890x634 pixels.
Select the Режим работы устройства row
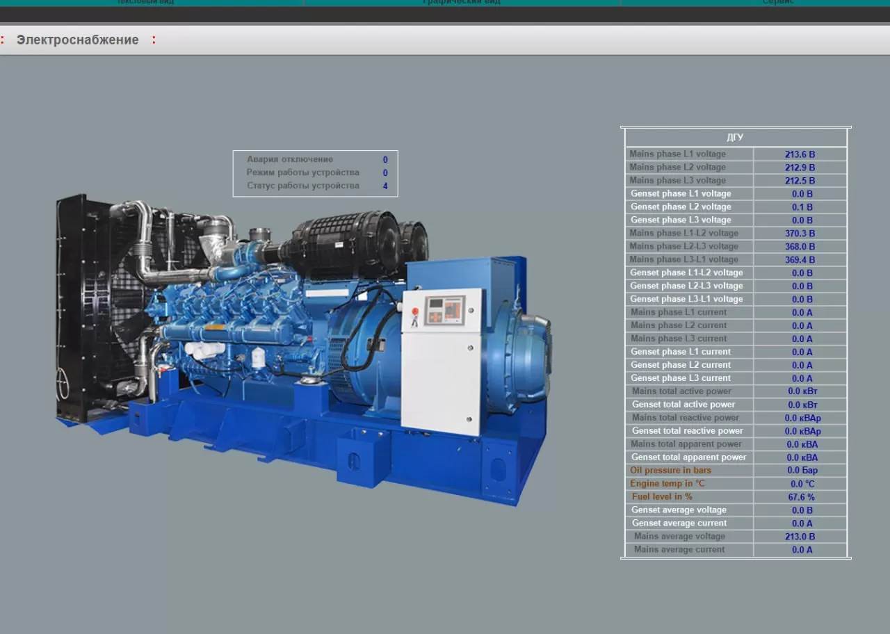[302, 172]
